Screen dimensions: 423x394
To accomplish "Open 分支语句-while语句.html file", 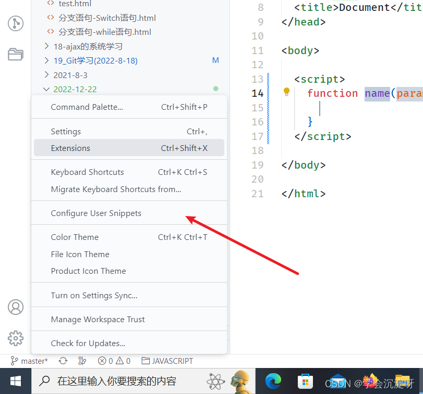I will coord(105,32).
